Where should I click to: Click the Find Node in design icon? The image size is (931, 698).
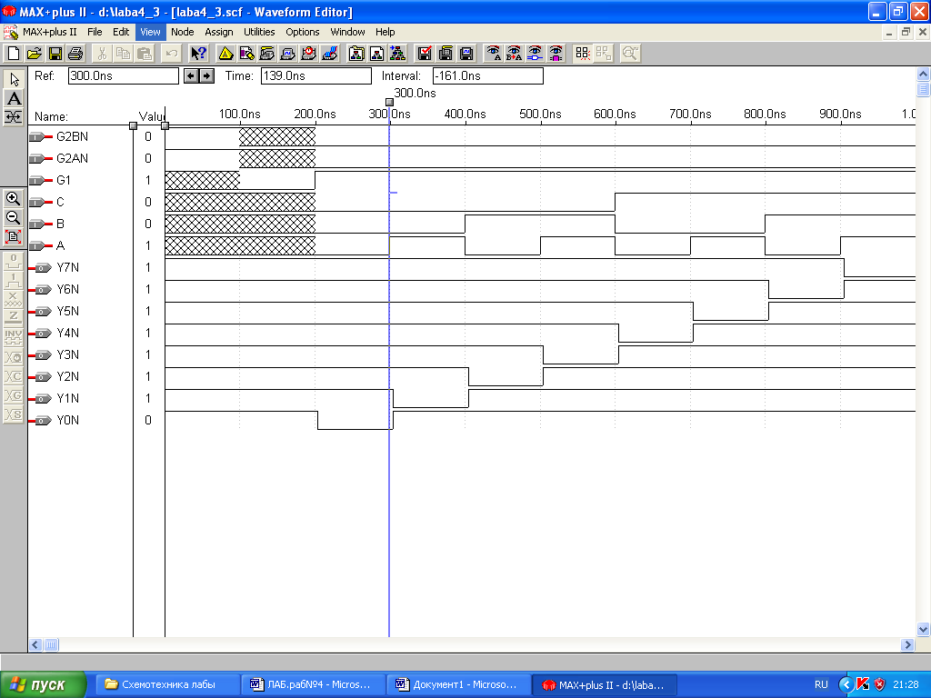tap(535, 54)
